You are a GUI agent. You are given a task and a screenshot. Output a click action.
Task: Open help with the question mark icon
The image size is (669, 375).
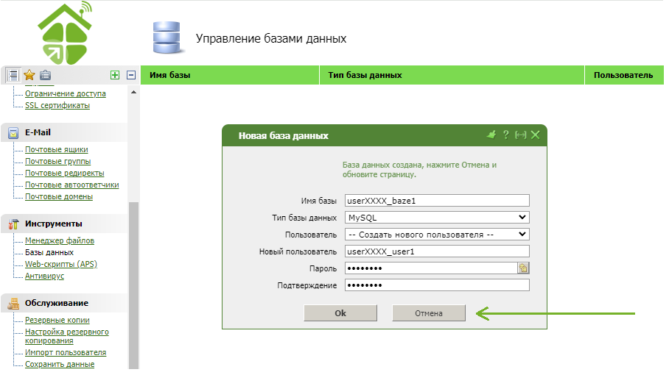point(506,135)
